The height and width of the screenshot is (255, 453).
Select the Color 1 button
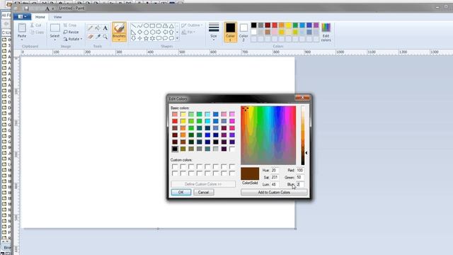tap(230, 32)
